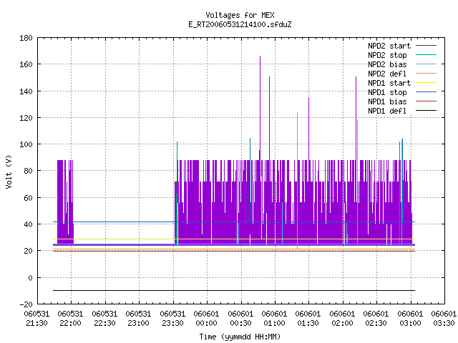Viewport: 458px width, 343px height.
Task: Click the x-axis label 'Time (yymmdd HH:MM)'
Action: [240, 337]
